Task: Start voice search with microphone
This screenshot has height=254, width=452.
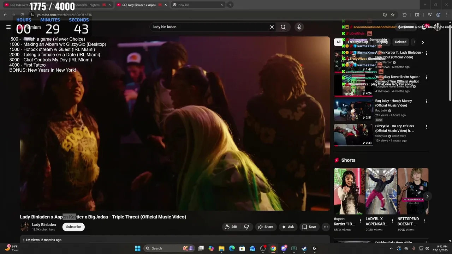Action: click(299, 27)
